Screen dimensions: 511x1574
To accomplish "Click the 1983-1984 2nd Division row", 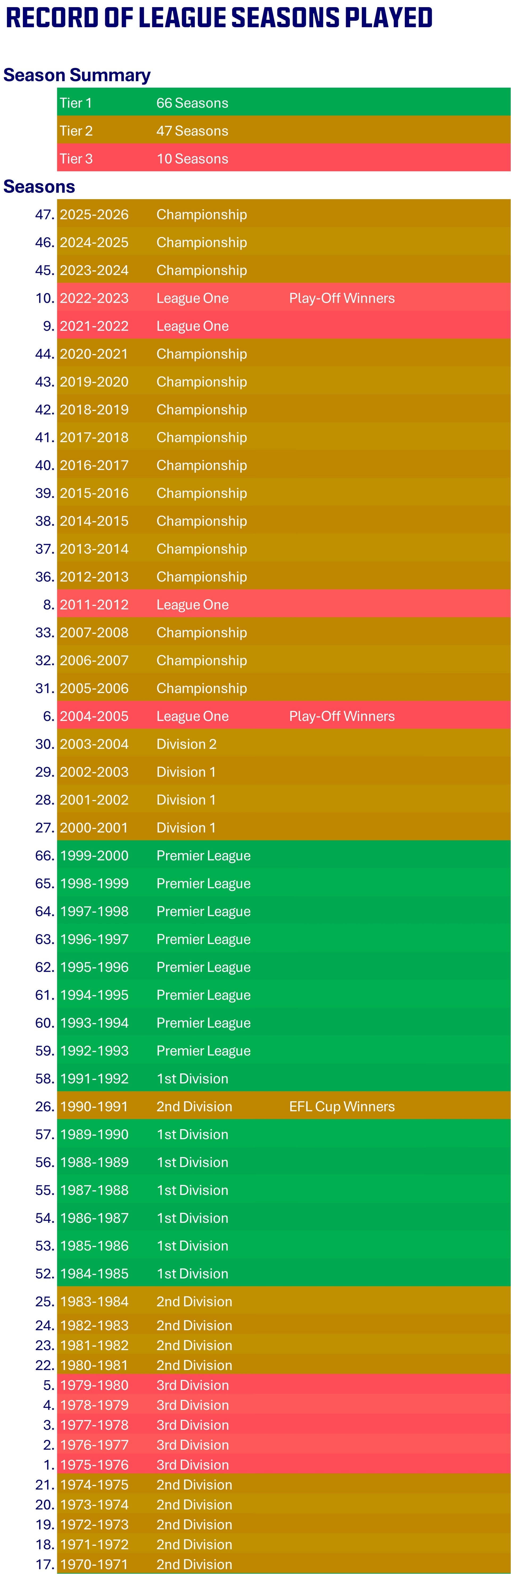I will coord(284,1301).
